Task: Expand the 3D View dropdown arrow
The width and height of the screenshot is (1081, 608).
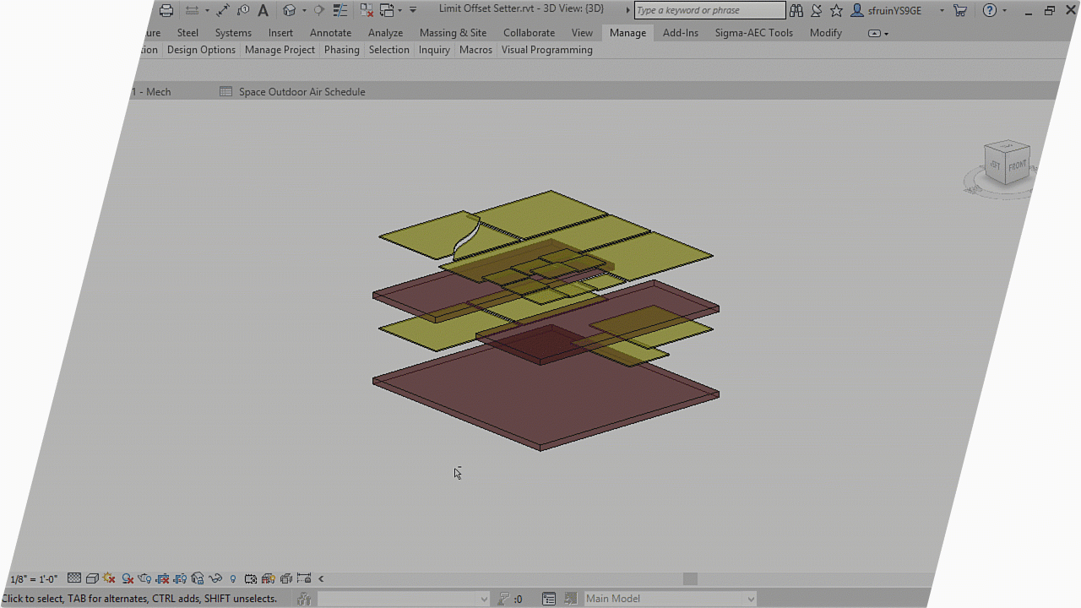Action: [x=304, y=10]
